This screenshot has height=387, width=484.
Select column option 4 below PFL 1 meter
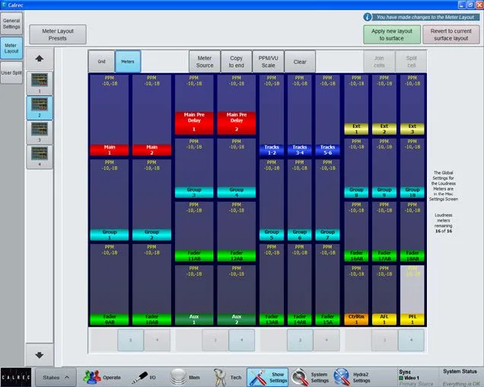(x=411, y=340)
